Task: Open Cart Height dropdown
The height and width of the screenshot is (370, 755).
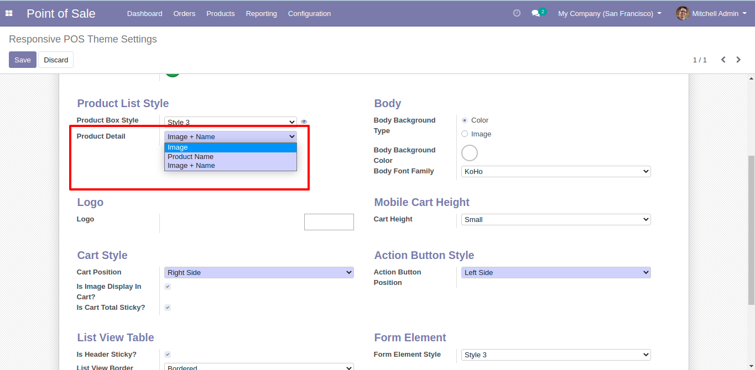Action: pyautogui.click(x=556, y=220)
